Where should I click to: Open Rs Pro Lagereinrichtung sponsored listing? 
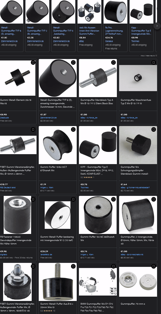[x=115, y=26]
